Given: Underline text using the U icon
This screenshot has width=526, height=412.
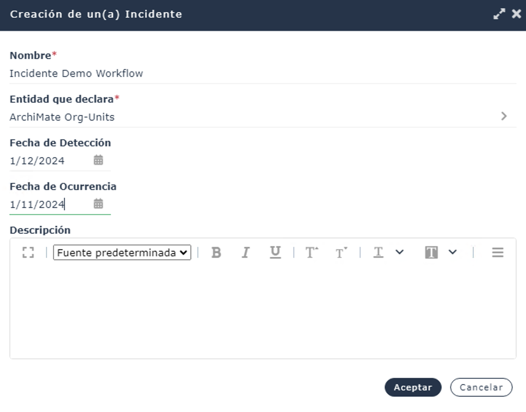Looking at the screenshot, I should click(x=275, y=252).
